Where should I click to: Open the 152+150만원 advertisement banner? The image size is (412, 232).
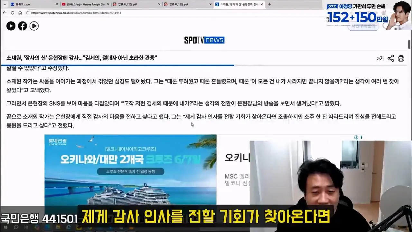coord(369,15)
